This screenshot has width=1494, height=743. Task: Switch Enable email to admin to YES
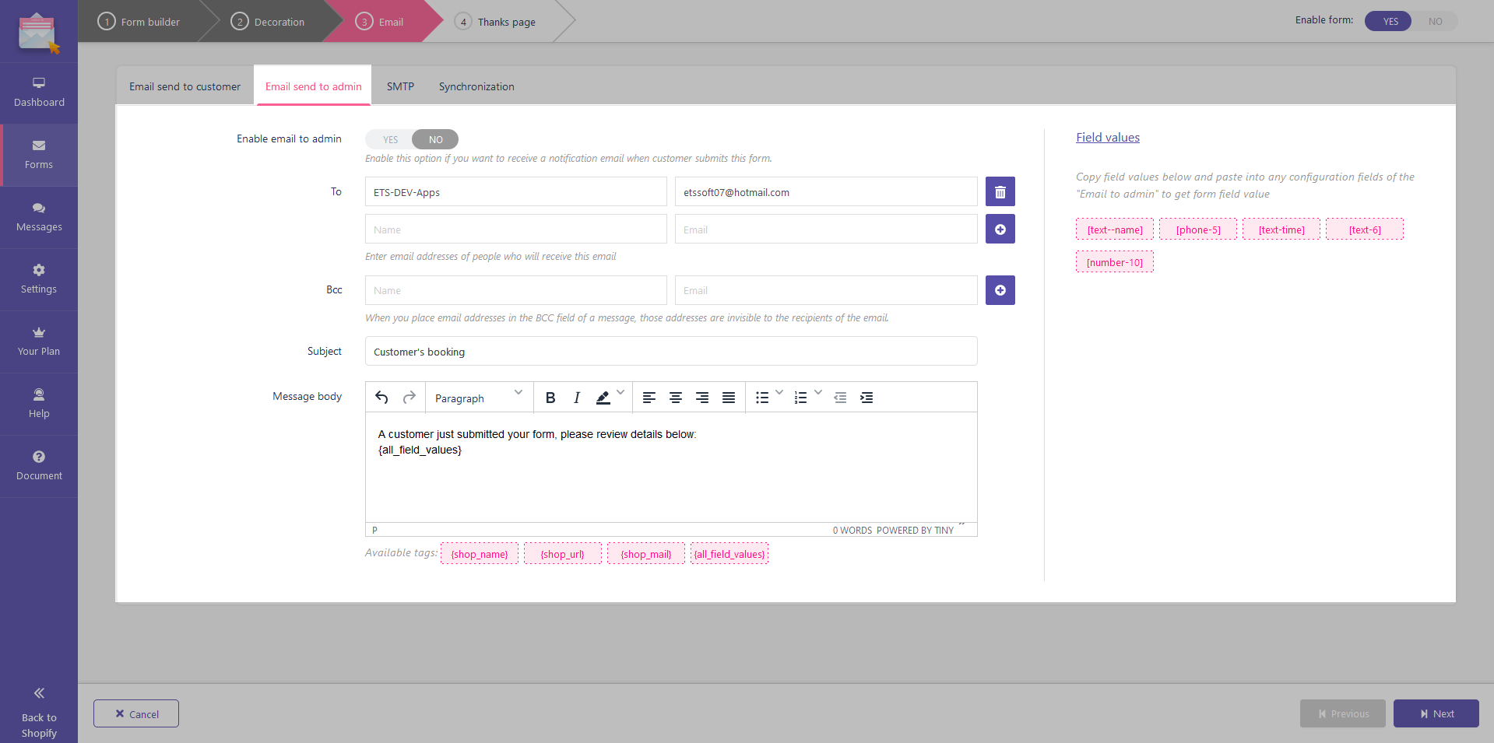[389, 139]
